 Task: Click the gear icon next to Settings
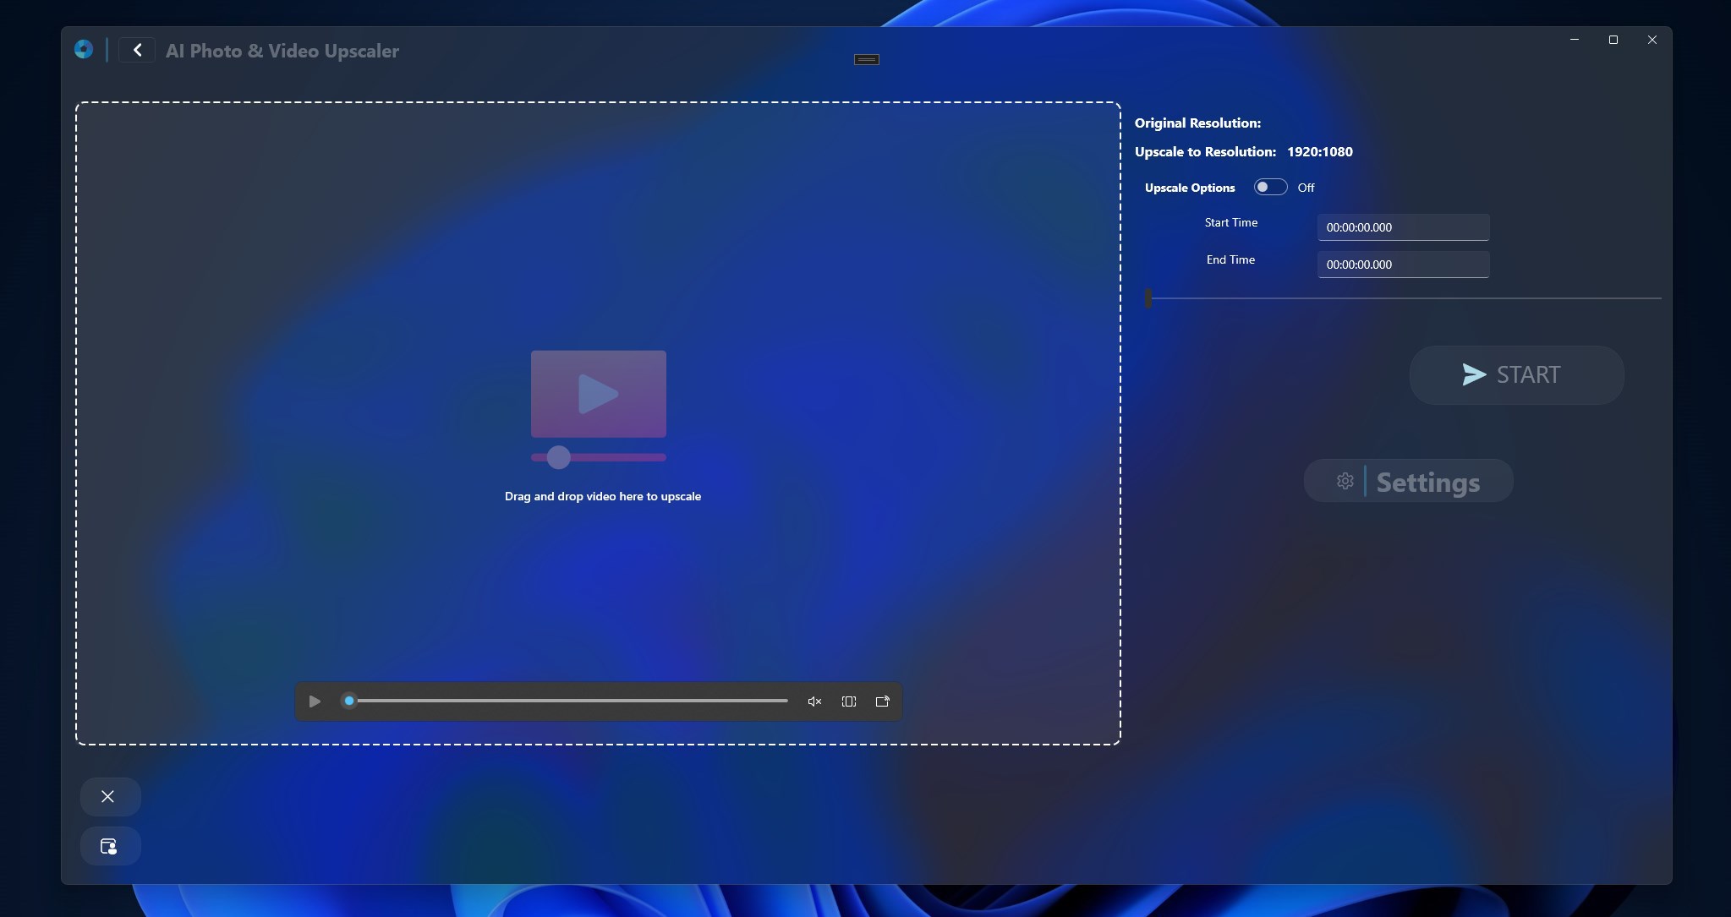click(x=1344, y=481)
